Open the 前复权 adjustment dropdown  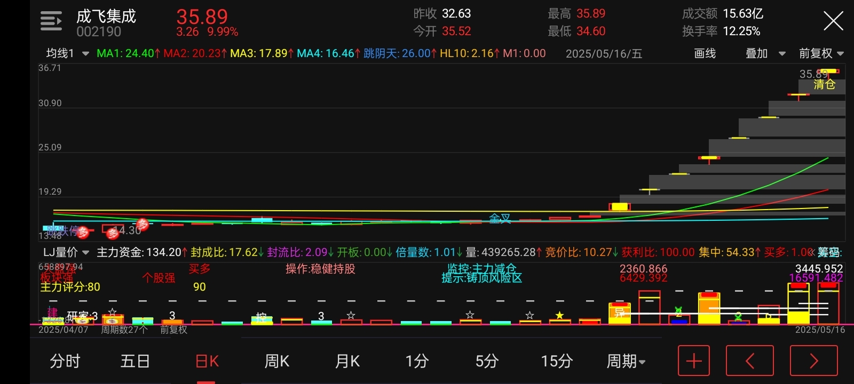[821, 53]
